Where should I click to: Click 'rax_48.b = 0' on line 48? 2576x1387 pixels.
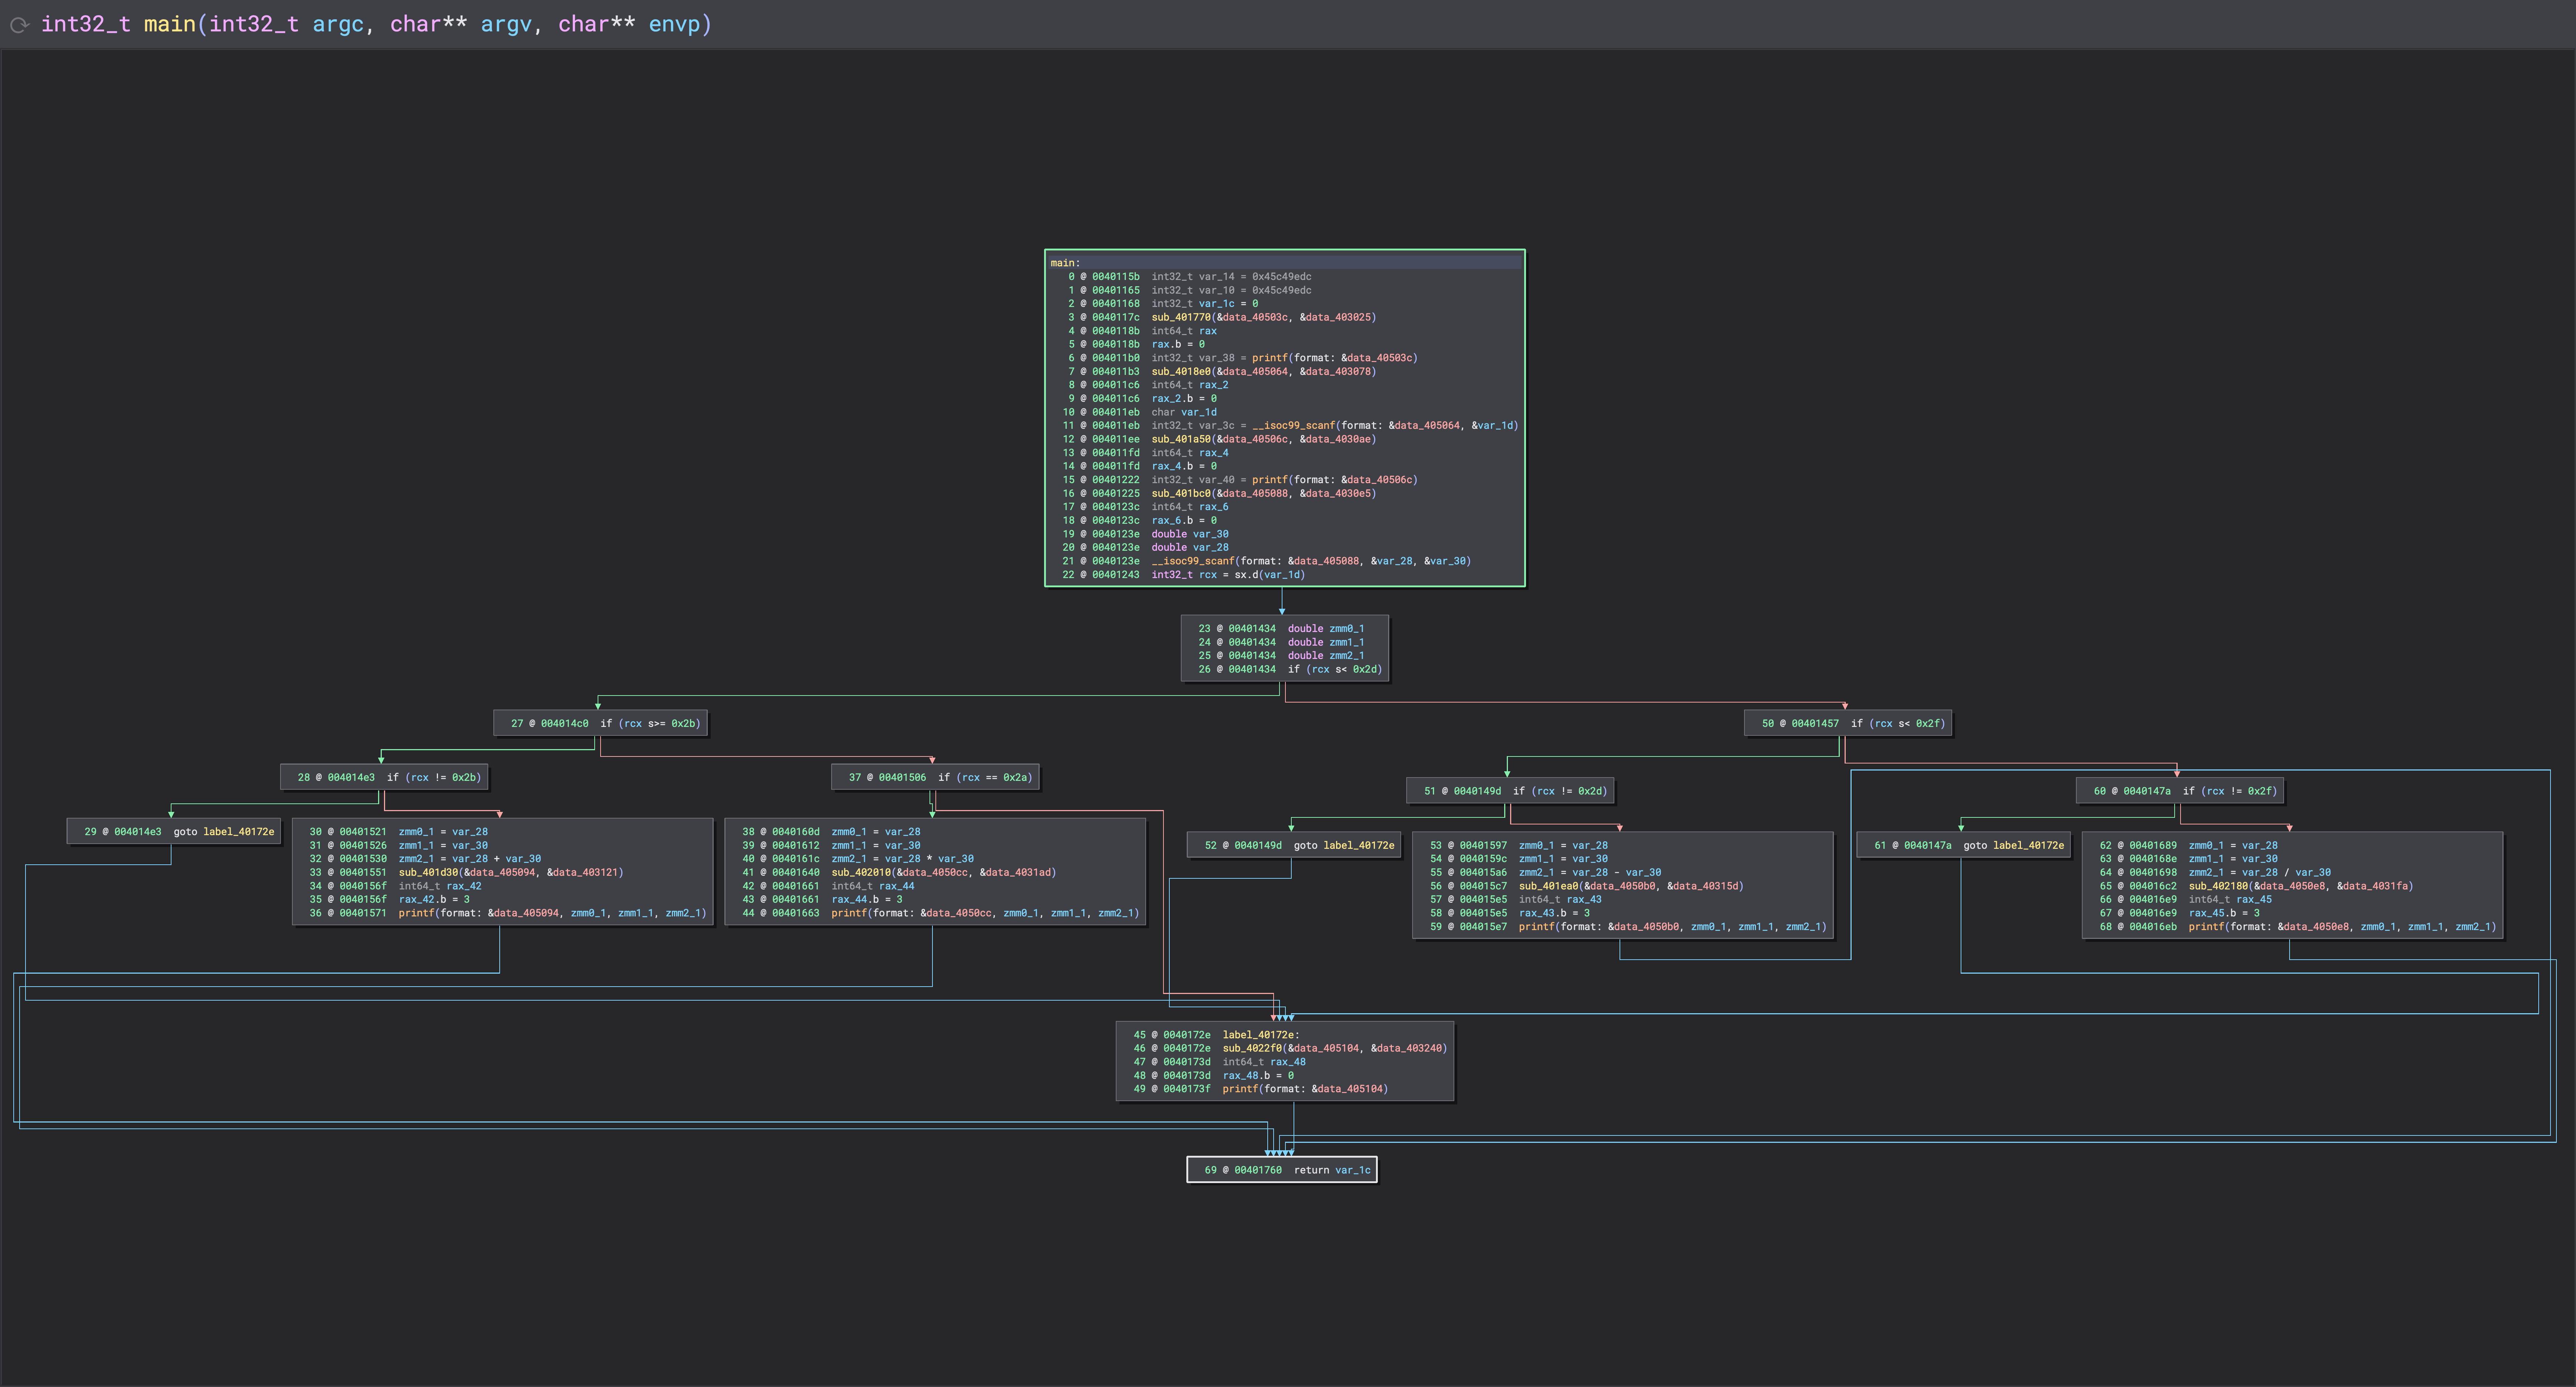[x=1258, y=1076]
